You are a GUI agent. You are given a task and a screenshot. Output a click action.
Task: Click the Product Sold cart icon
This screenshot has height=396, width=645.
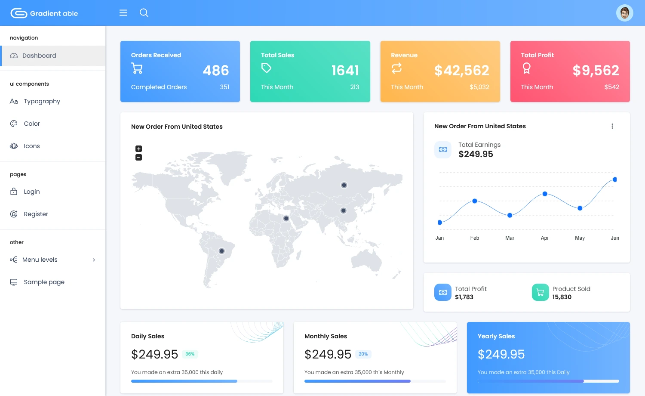pos(540,292)
